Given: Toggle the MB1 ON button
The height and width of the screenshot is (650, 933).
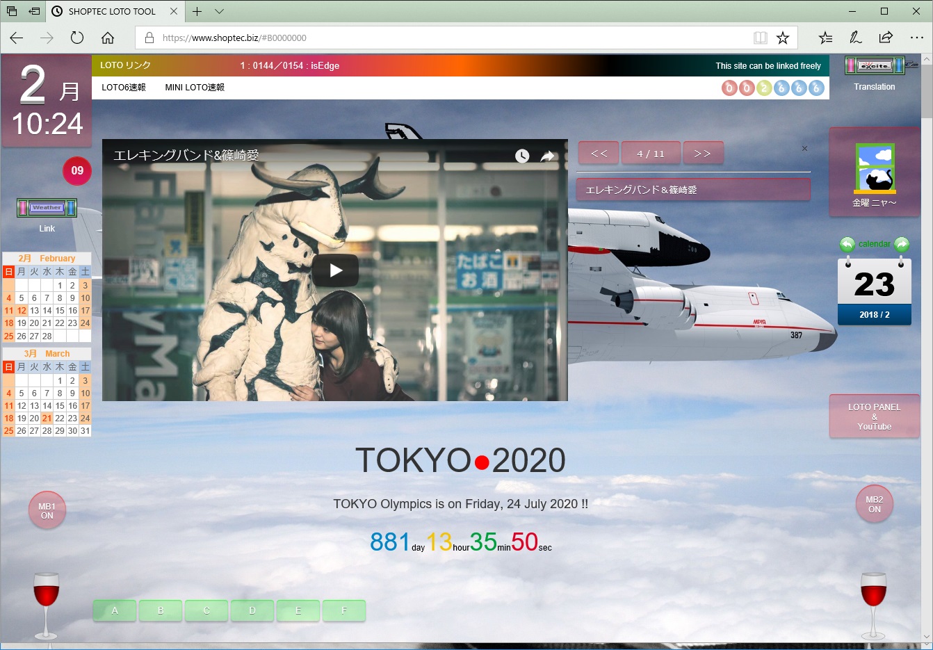Looking at the screenshot, I should (47, 510).
